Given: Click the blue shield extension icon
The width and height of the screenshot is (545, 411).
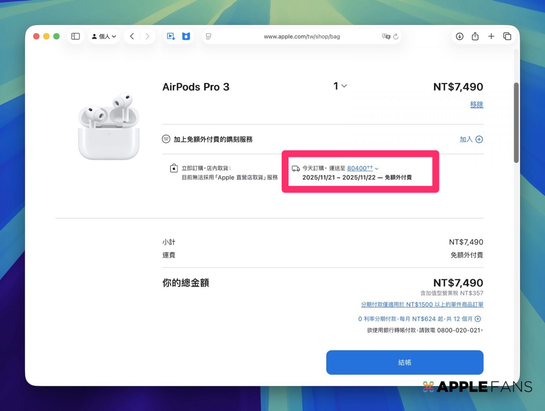Looking at the screenshot, I should (x=186, y=36).
